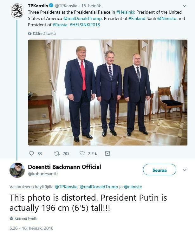Expand TPKanslia tweet options chevron
The image size is (195, 232).
pyautogui.click(x=185, y=6)
